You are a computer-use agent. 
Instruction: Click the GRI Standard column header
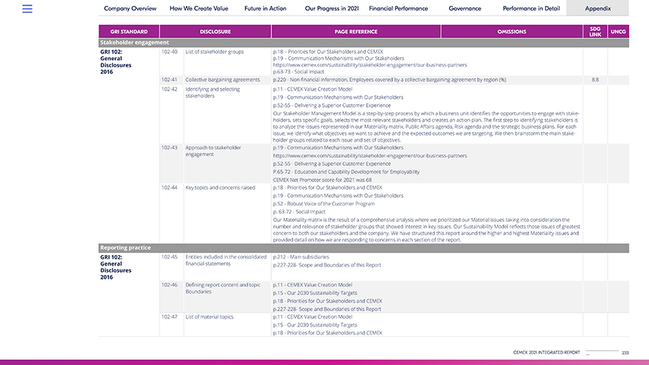tap(129, 32)
